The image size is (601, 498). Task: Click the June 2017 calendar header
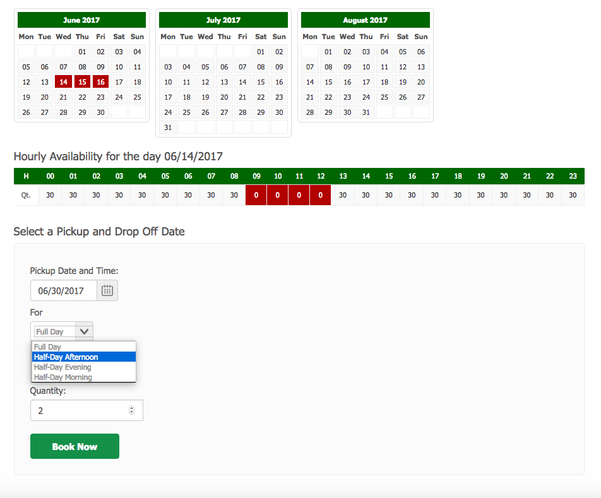tap(81, 20)
